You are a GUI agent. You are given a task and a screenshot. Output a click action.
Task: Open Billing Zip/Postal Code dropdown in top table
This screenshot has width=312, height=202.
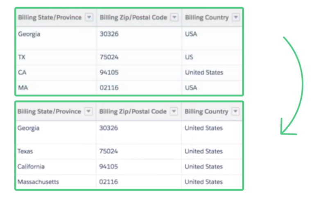[x=174, y=17]
